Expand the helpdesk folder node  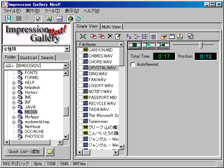click(14, 88)
